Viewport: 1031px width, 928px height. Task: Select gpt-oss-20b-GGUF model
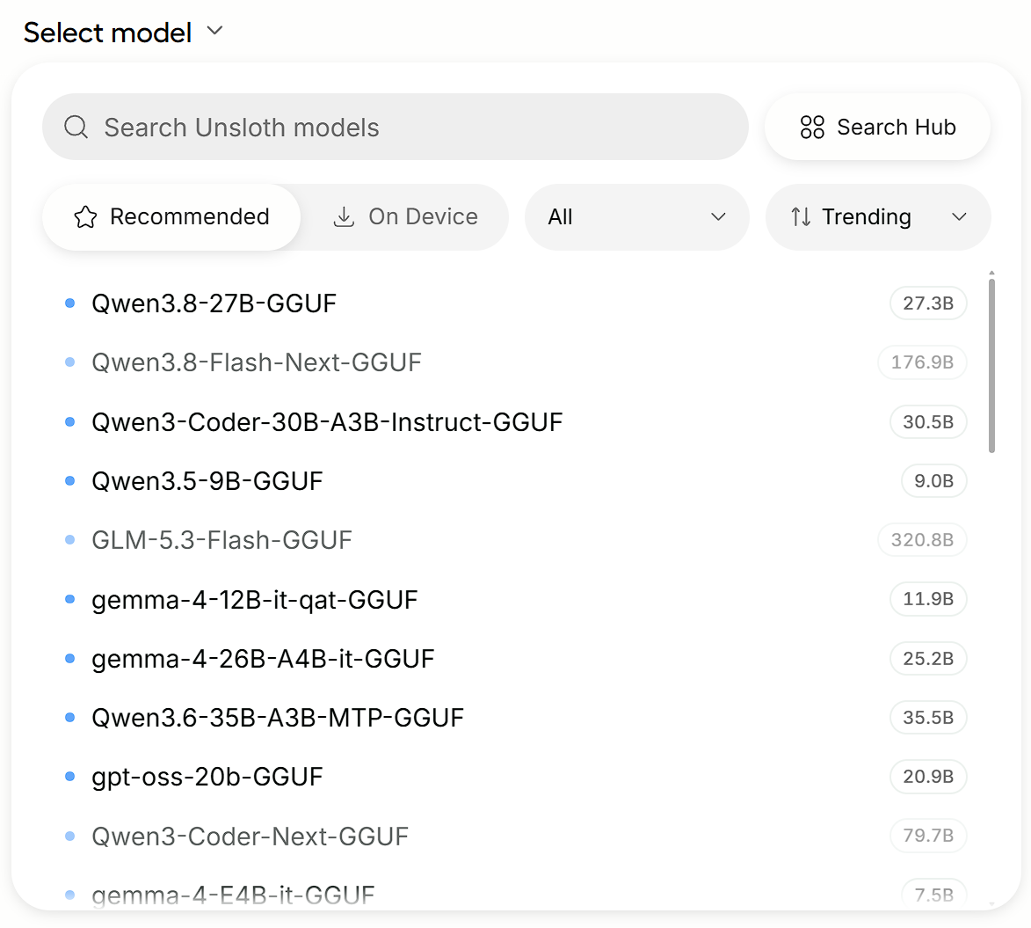point(515,778)
